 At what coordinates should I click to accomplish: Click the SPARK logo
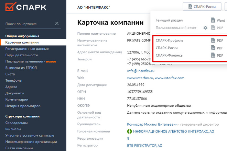click(26, 7)
